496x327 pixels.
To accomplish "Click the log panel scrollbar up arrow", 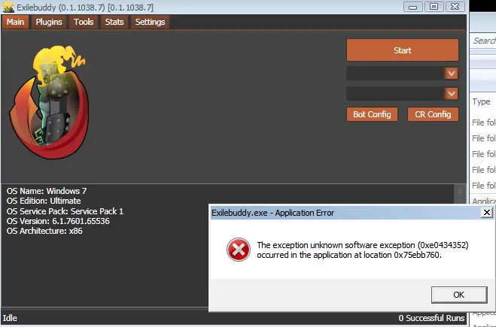I will coord(460,191).
